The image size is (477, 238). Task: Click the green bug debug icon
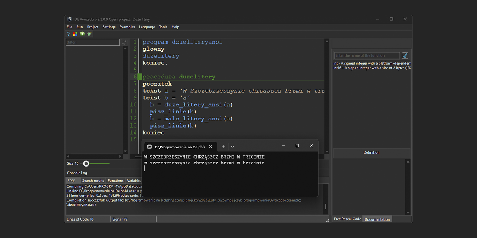point(89,34)
